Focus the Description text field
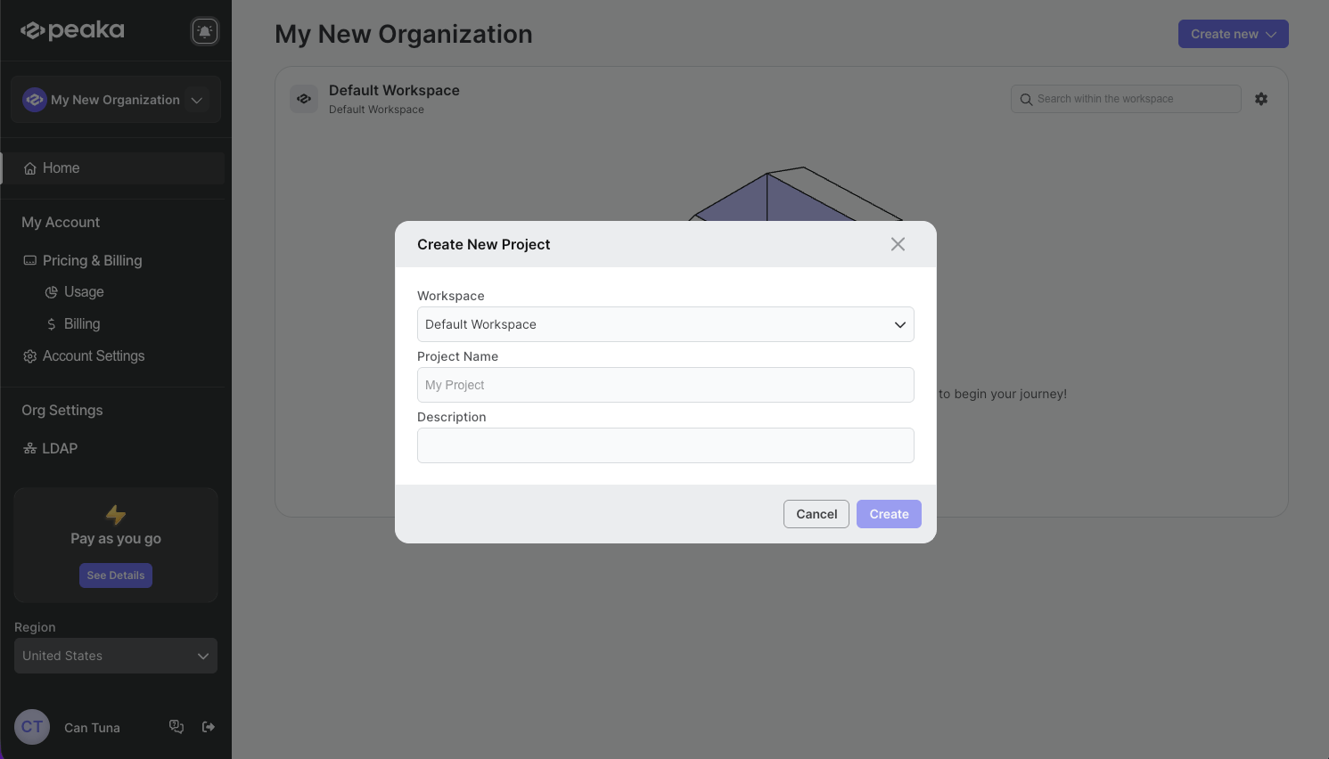Image resolution: width=1329 pixels, height=759 pixels. [x=665, y=445]
